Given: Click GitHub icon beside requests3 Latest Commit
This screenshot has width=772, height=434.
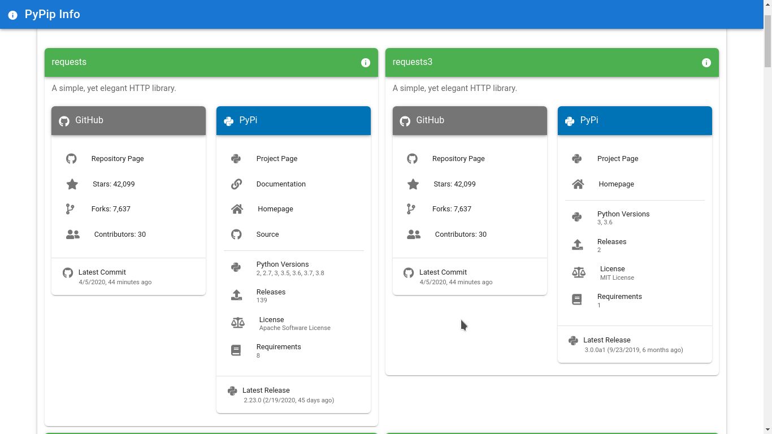Looking at the screenshot, I should pos(409,273).
